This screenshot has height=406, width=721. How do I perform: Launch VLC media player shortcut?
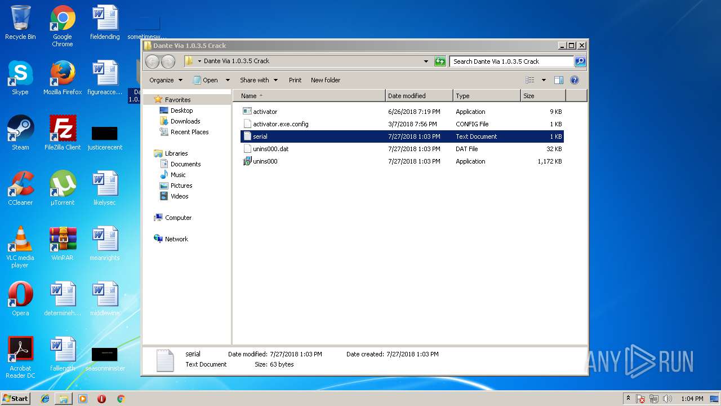20,247
